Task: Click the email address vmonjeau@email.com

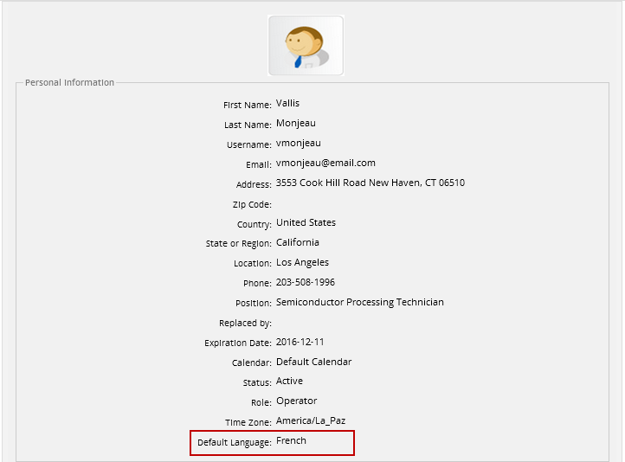Action: tap(325, 164)
